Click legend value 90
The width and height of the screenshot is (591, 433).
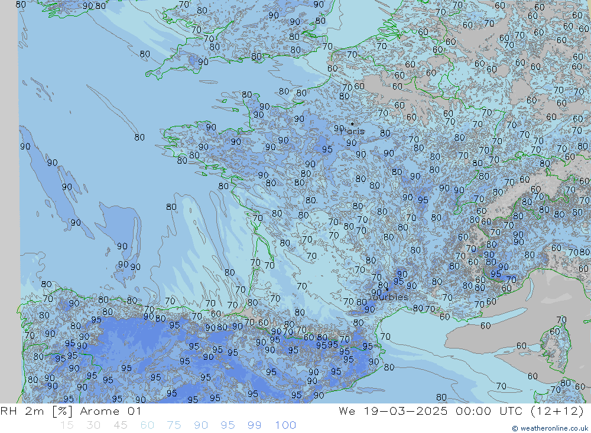[201, 425]
